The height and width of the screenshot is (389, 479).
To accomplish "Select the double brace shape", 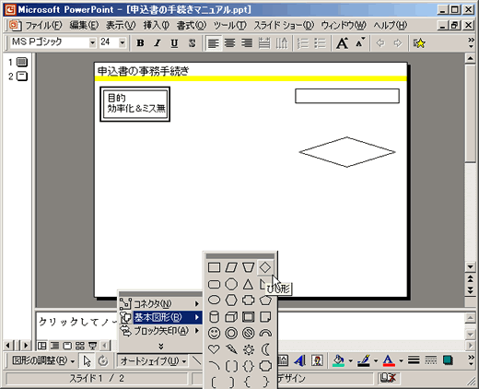I will click(x=248, y=366).
